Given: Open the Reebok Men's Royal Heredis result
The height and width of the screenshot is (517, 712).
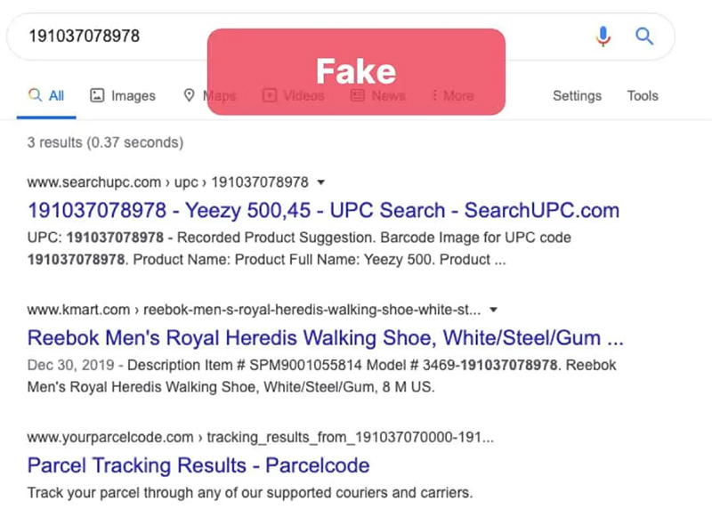Looking at the screenshot, I should (325, 338).
